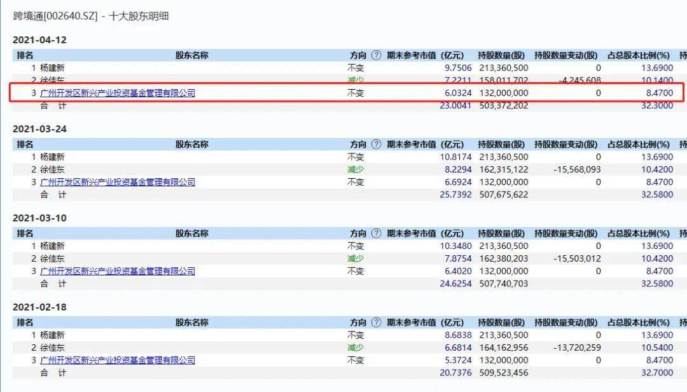Click 占总股本比例(%) header in 2021-03-10 table

639,234
